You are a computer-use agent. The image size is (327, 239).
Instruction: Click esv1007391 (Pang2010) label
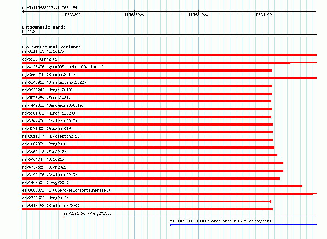point(45,144)
